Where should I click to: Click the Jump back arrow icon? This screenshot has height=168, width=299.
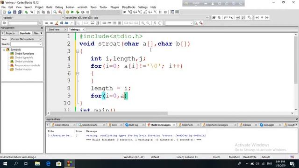[x=46, y=23]
